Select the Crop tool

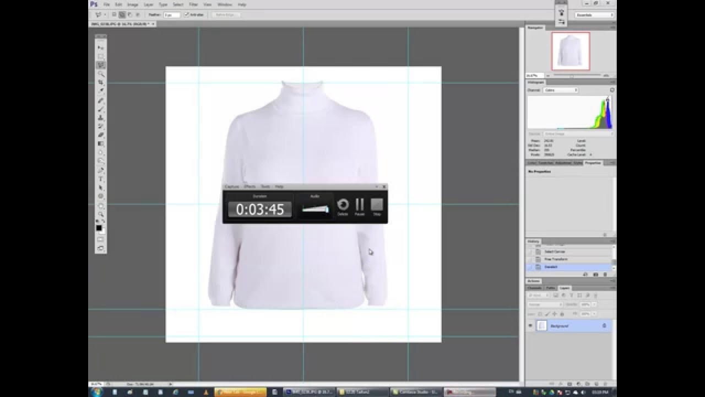click(x=101, y=83)
